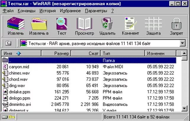The width and height of the screenshot is (190, 121).
Task: Expand the archive path dropdown arrow
Action: [183, 43]
